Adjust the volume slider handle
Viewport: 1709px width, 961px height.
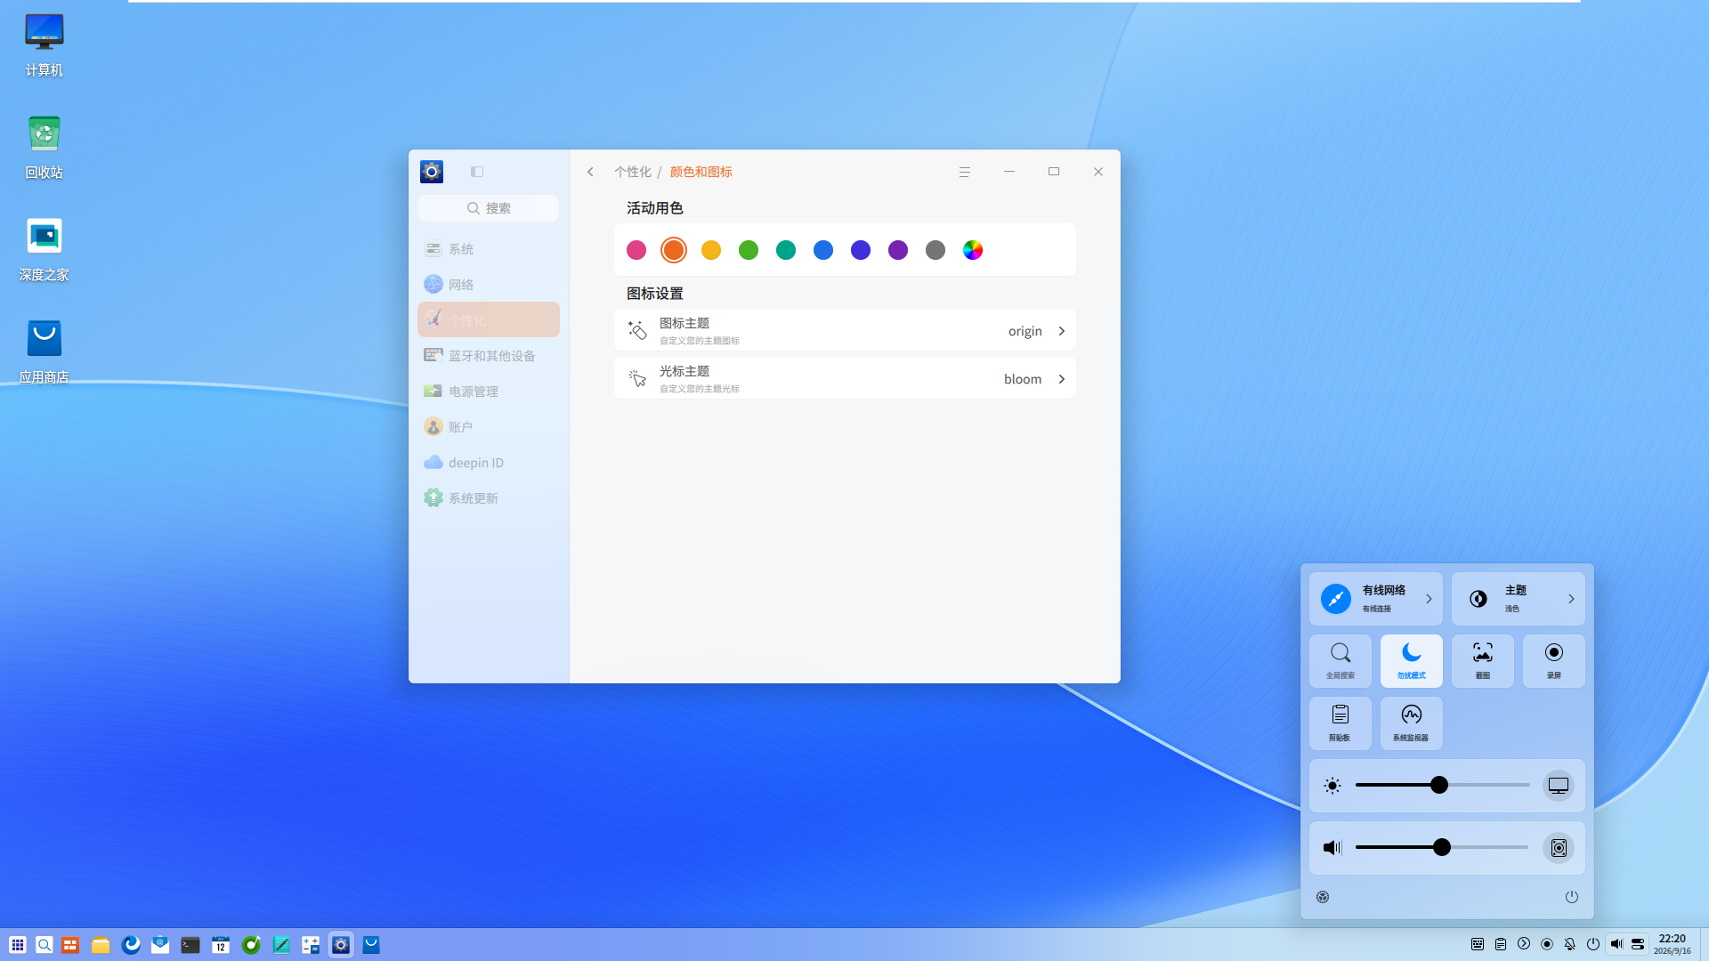[1442, 847]
